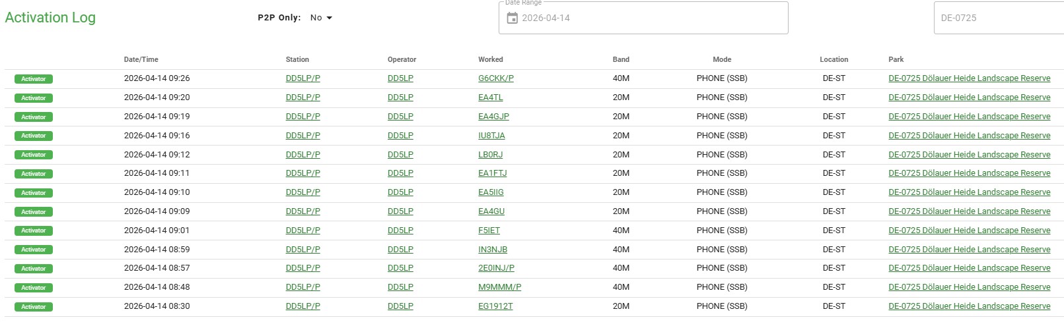Open worked station IU8TJA link
The height and width of the screenshot is (328, 1064).
point(491,136)
